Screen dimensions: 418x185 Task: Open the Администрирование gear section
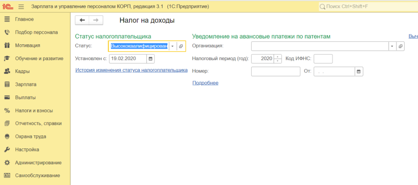tap(38, 163)
